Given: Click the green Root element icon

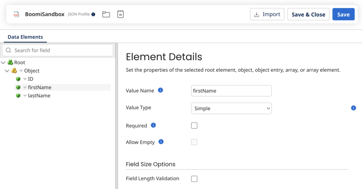Looking at the screenshot, I should click(10, 62).
